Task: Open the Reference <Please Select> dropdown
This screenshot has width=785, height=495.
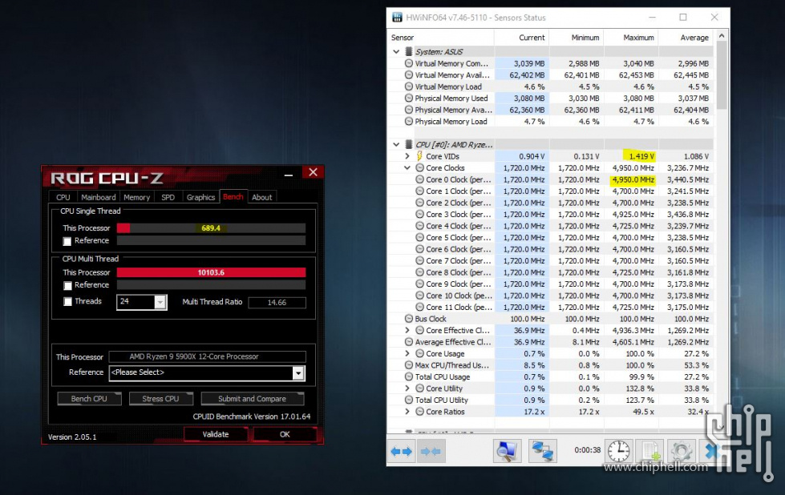Action: (x=297, y=373)
